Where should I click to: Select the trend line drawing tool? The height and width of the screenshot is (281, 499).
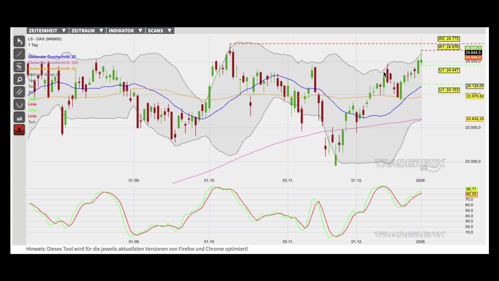[x=19, y=54]
